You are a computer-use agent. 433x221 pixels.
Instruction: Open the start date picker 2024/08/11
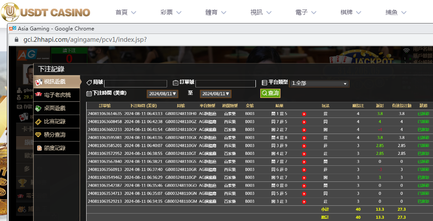coord(163,94)
